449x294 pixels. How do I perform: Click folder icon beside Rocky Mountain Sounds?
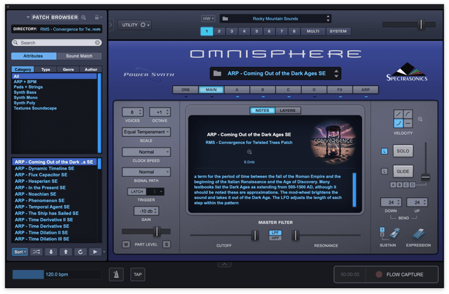[225, 19]
